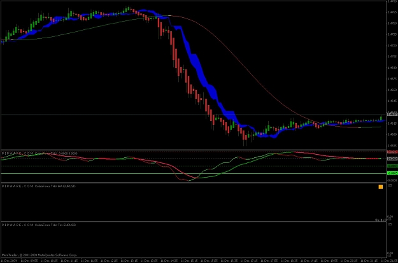The image size is (398, 263).
Task: Click the horizontal gray price line on chart
Action: coord(193,115)
